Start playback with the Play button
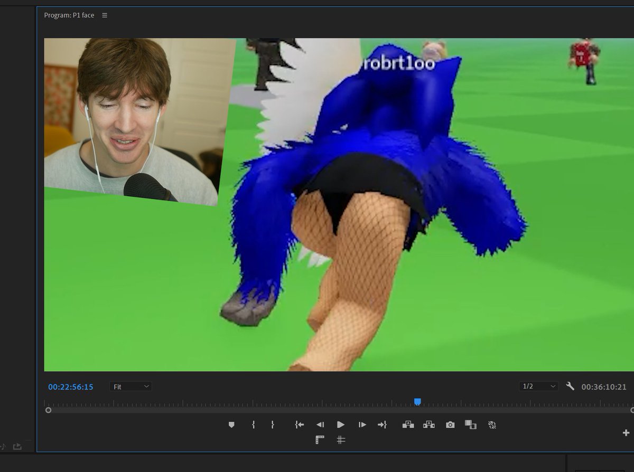This screenshot has height=472, width=634. 341,424
